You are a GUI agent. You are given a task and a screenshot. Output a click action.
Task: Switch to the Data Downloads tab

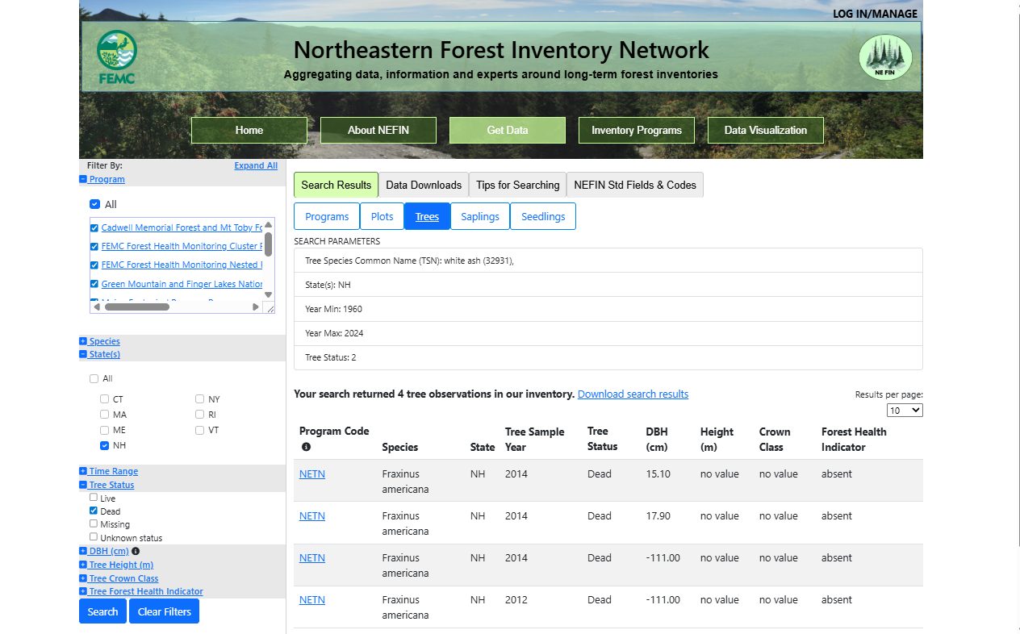(x=423, y=185)
